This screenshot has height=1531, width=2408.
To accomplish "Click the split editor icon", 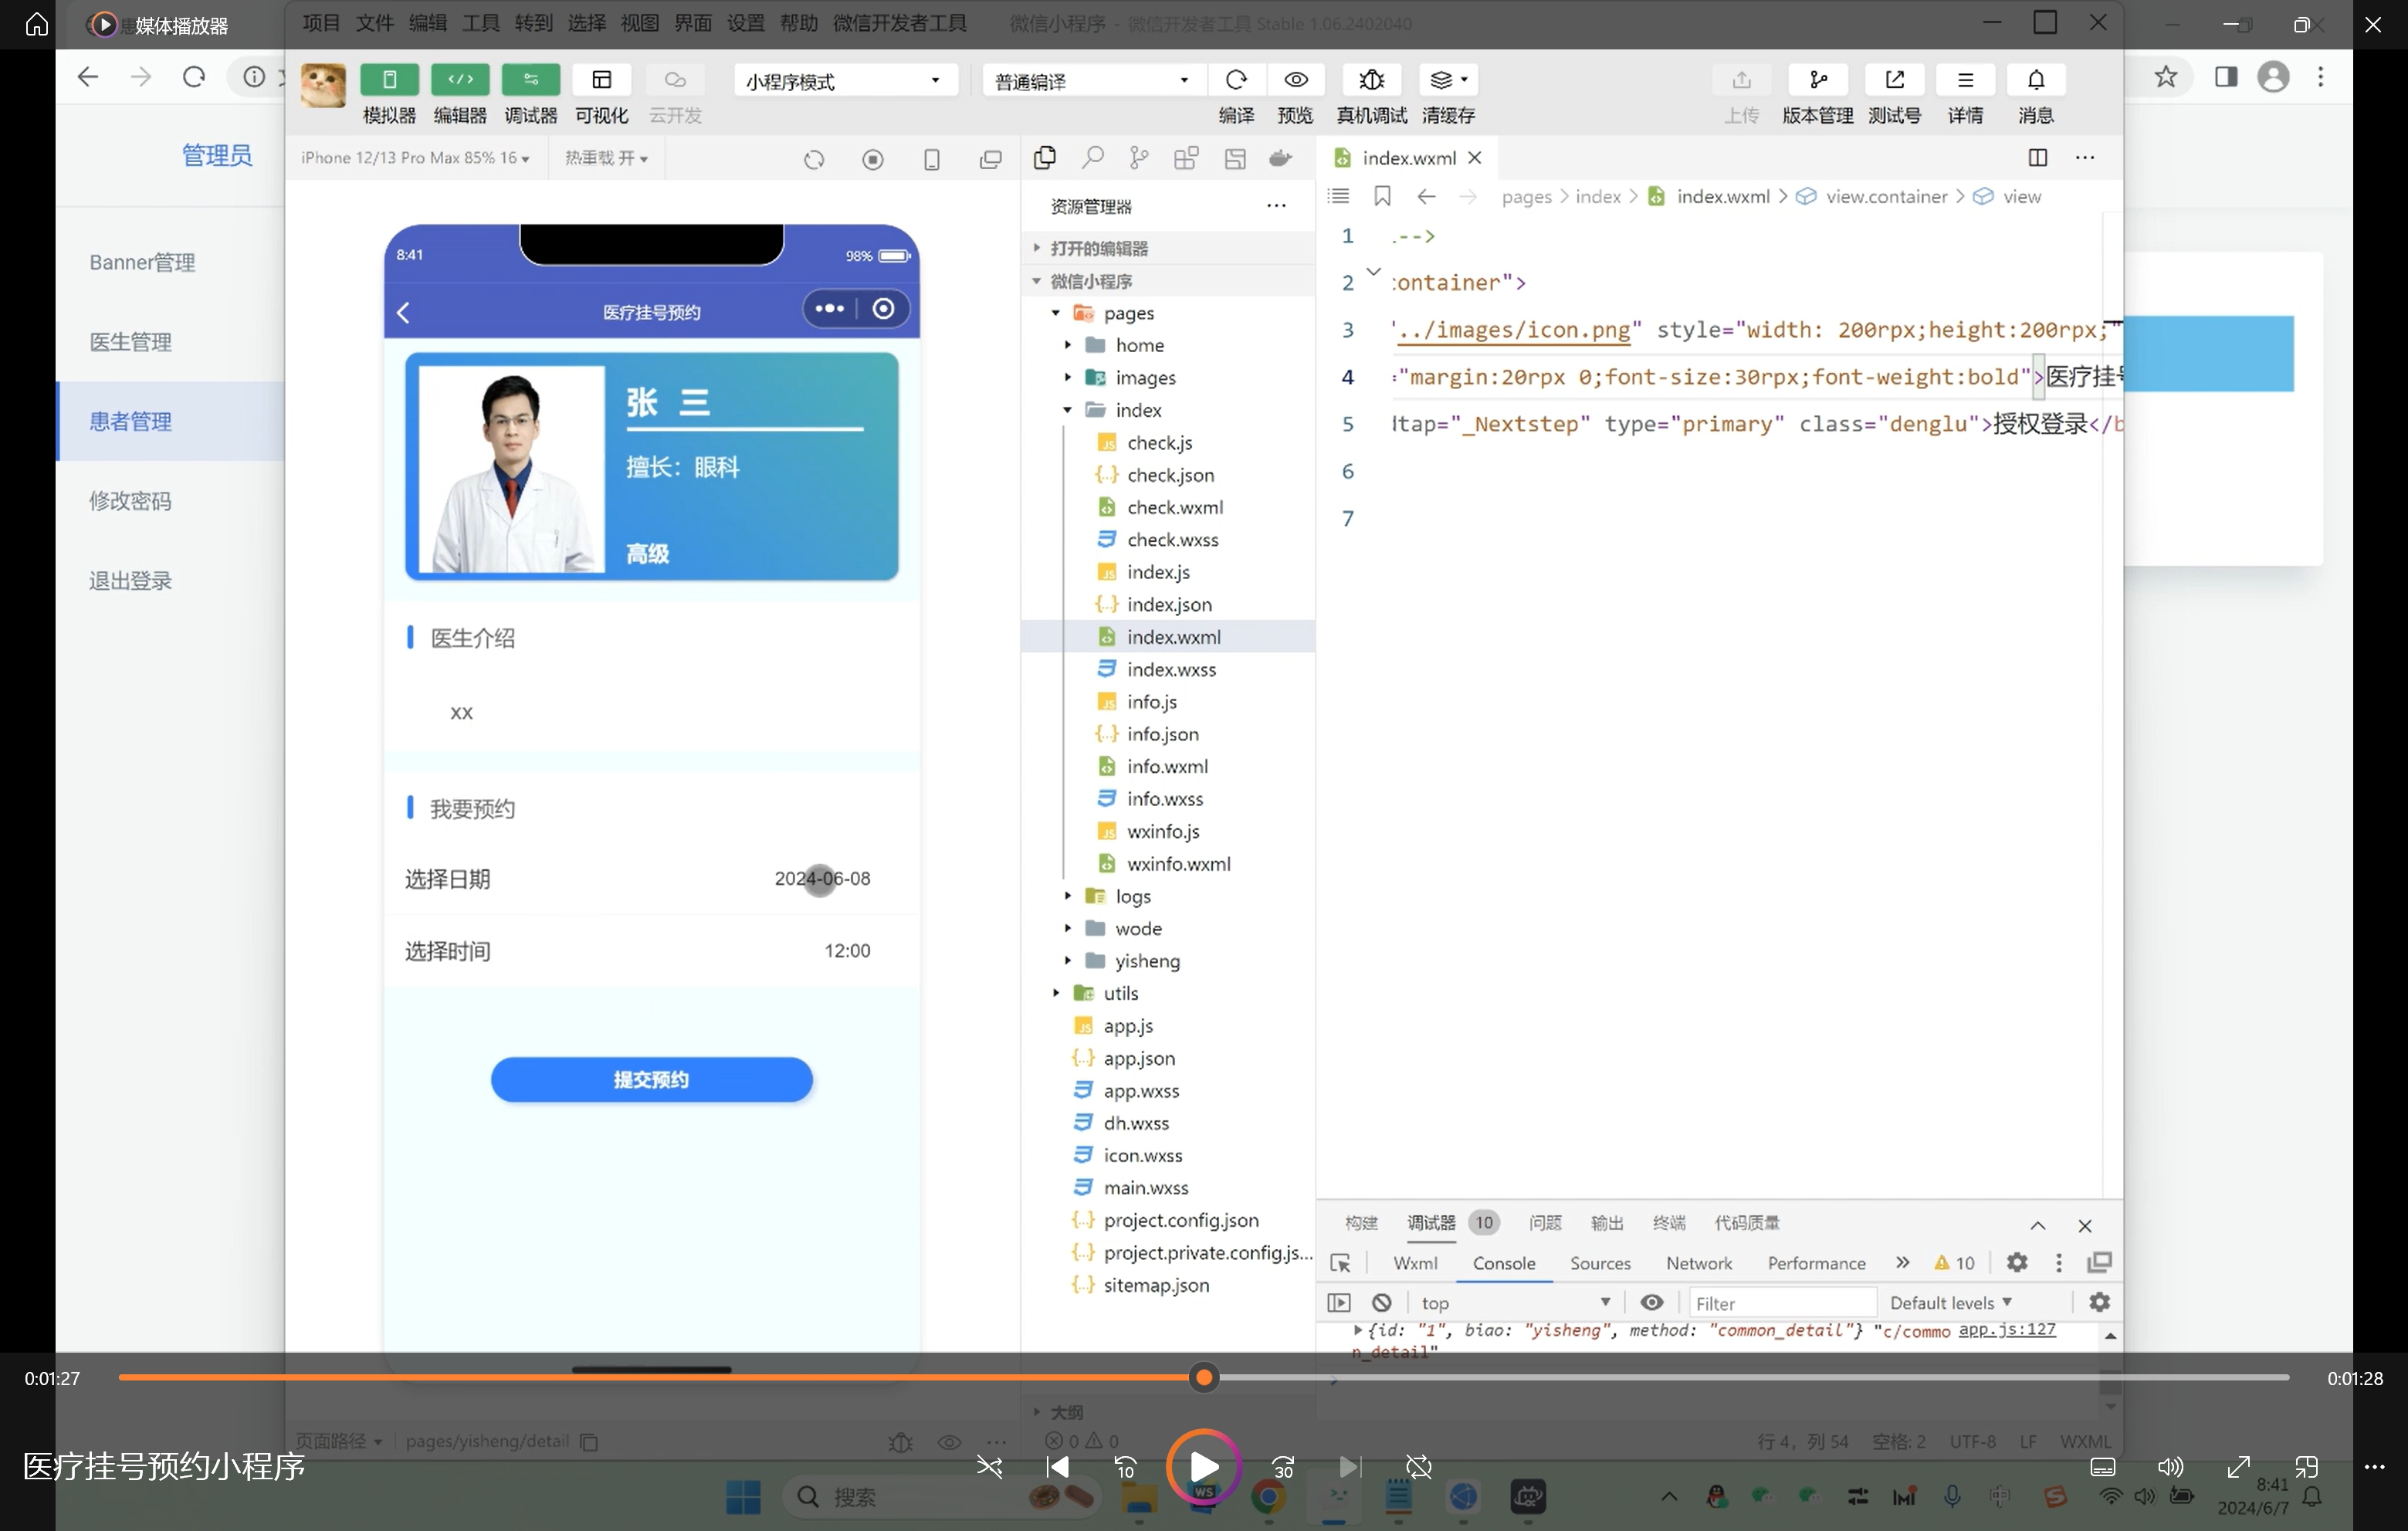I will (x=2037, y=158).
